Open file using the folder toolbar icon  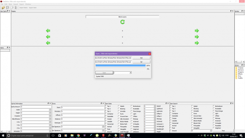click(3, 8)
